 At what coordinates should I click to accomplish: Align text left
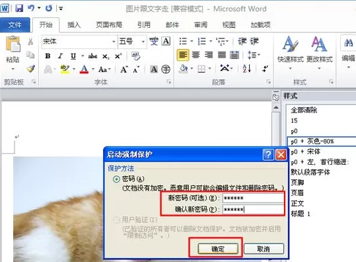tap(183, 55)
